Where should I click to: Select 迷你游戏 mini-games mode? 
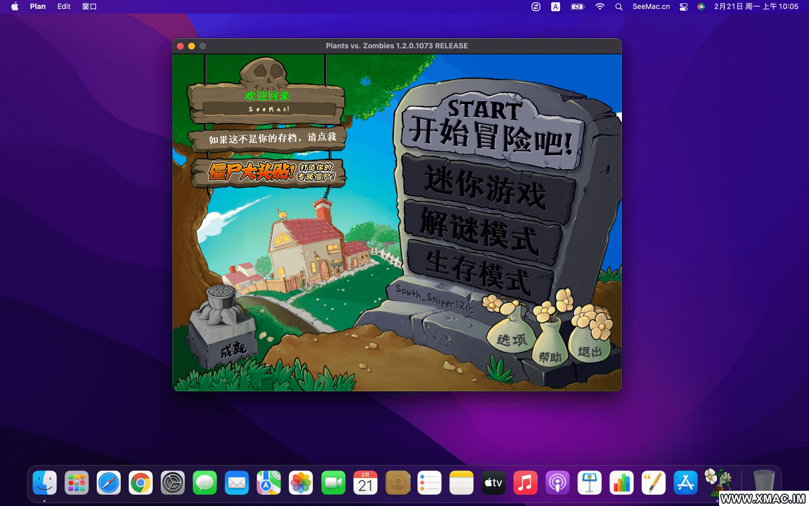click(x=486, y=188)
